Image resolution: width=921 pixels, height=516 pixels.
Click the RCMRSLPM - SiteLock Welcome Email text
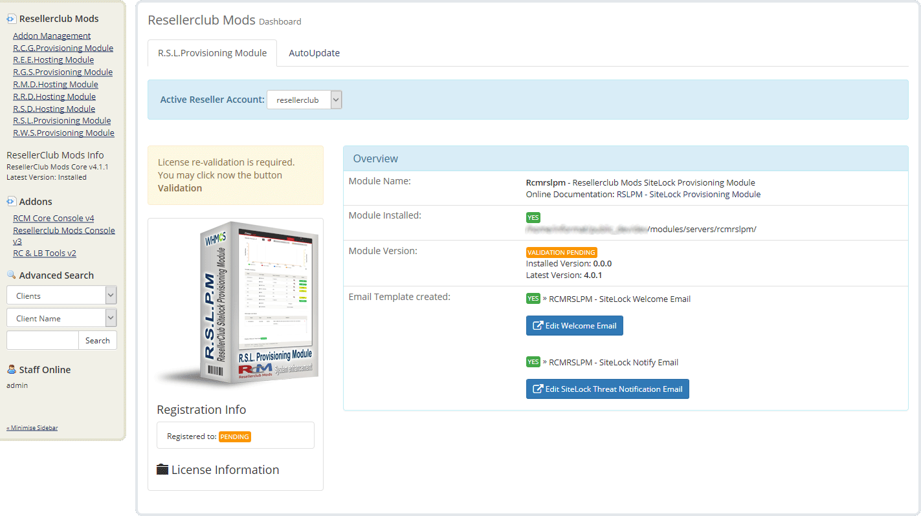tap(619, 299)
